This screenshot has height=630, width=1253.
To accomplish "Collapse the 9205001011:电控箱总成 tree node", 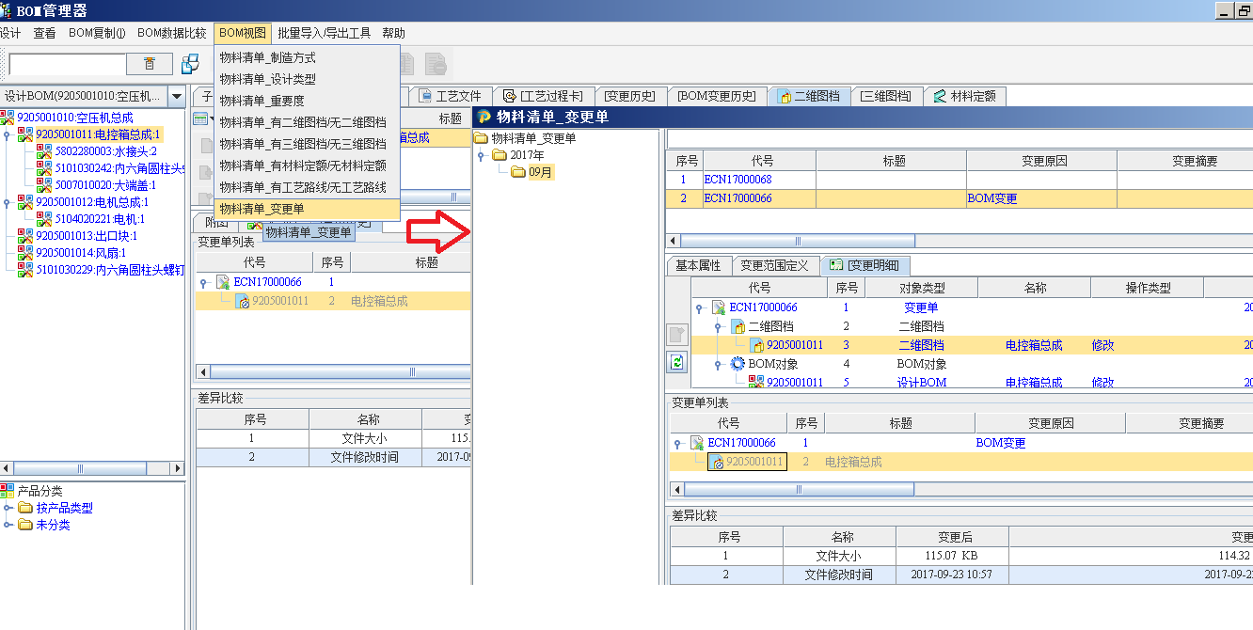I will 8,135.
